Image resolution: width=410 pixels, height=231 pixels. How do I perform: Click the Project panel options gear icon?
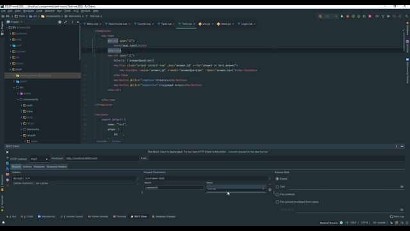tap(60, 22)
